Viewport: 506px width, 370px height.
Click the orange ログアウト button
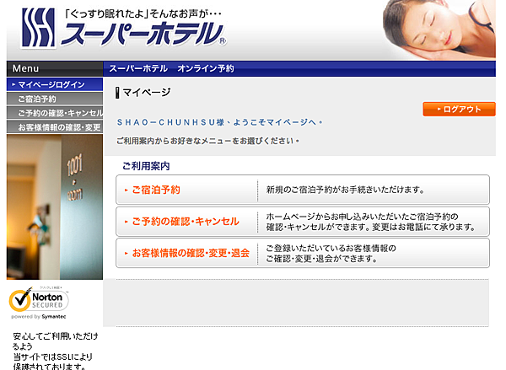coord(459,110)
